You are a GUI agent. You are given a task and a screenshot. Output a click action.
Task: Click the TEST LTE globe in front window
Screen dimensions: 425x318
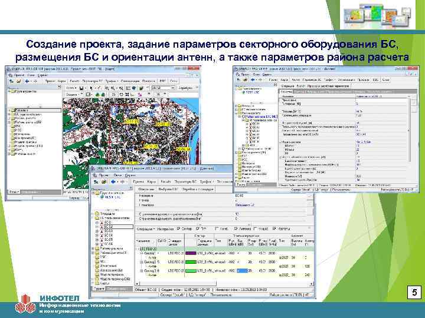coord(102,197)
